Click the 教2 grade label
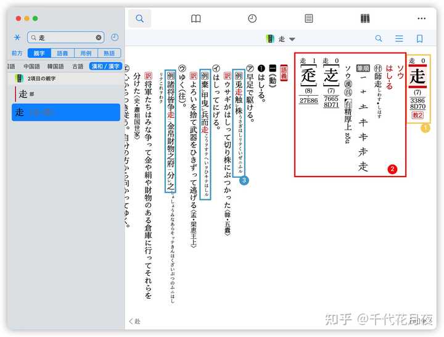The width and height of the screenshot is (444, 337). 417,115
